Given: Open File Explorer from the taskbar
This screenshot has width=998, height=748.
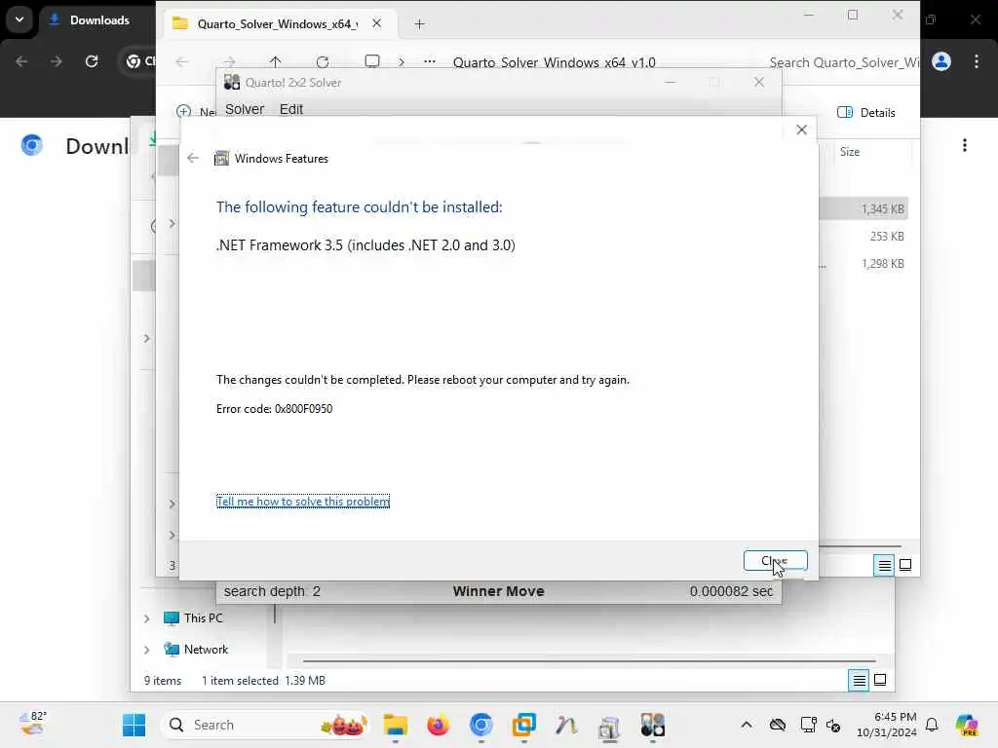Looking at the screenshot, I should click(396, 725).
